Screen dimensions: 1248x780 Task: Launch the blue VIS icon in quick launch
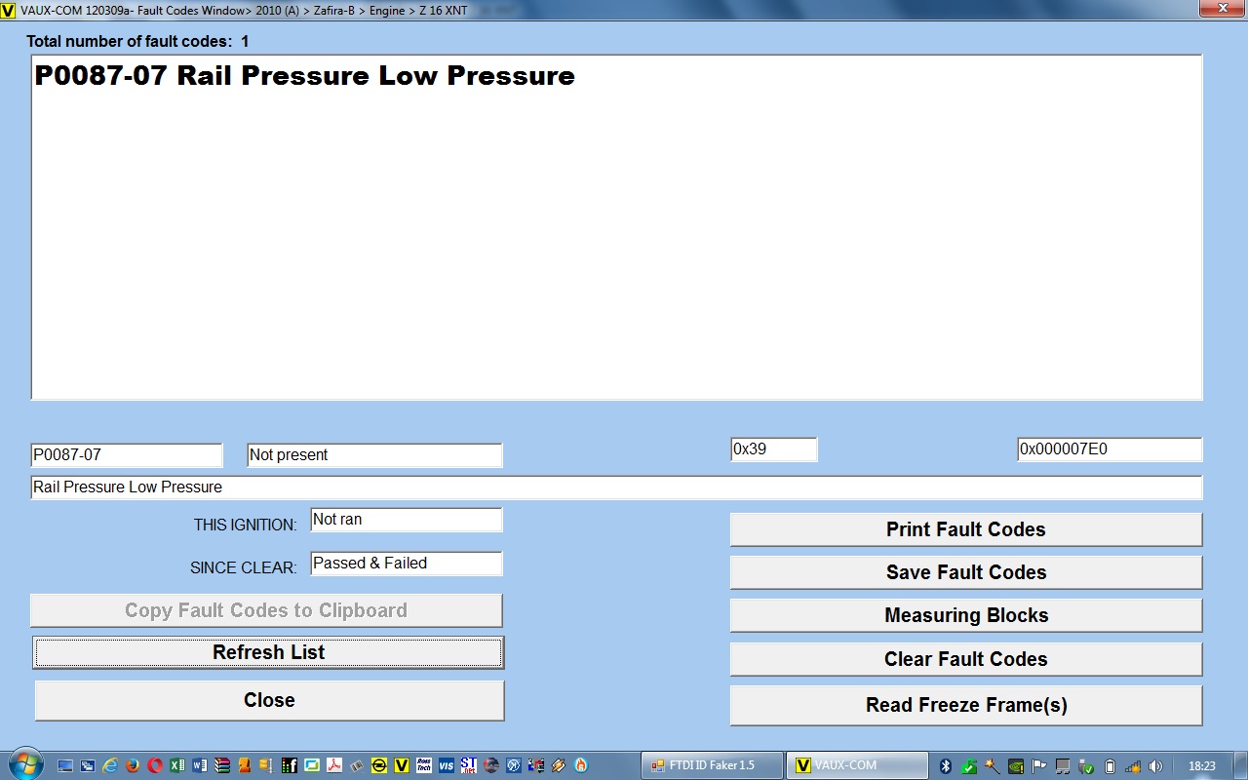[447, 765]
